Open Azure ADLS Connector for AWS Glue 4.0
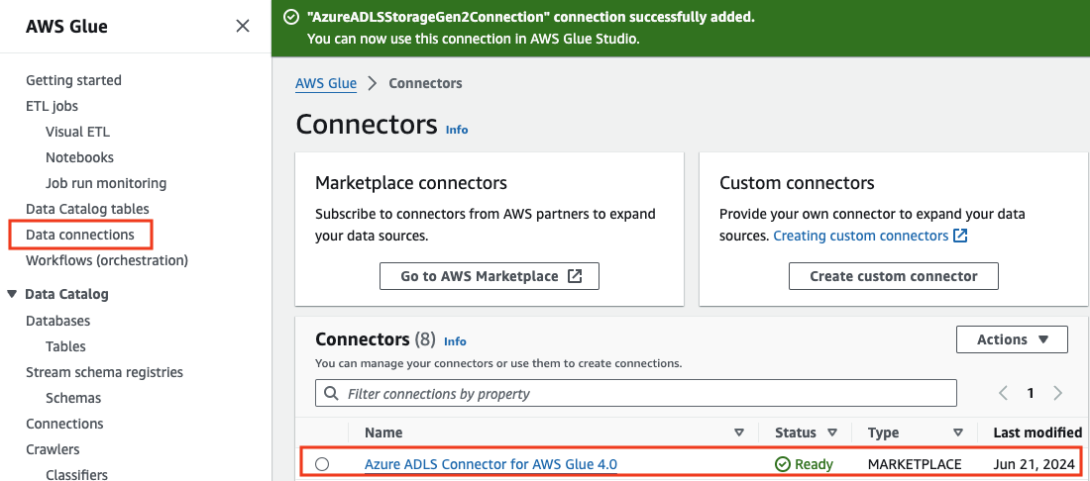This screenshot has height=481, width=1090. click(490, 464)
